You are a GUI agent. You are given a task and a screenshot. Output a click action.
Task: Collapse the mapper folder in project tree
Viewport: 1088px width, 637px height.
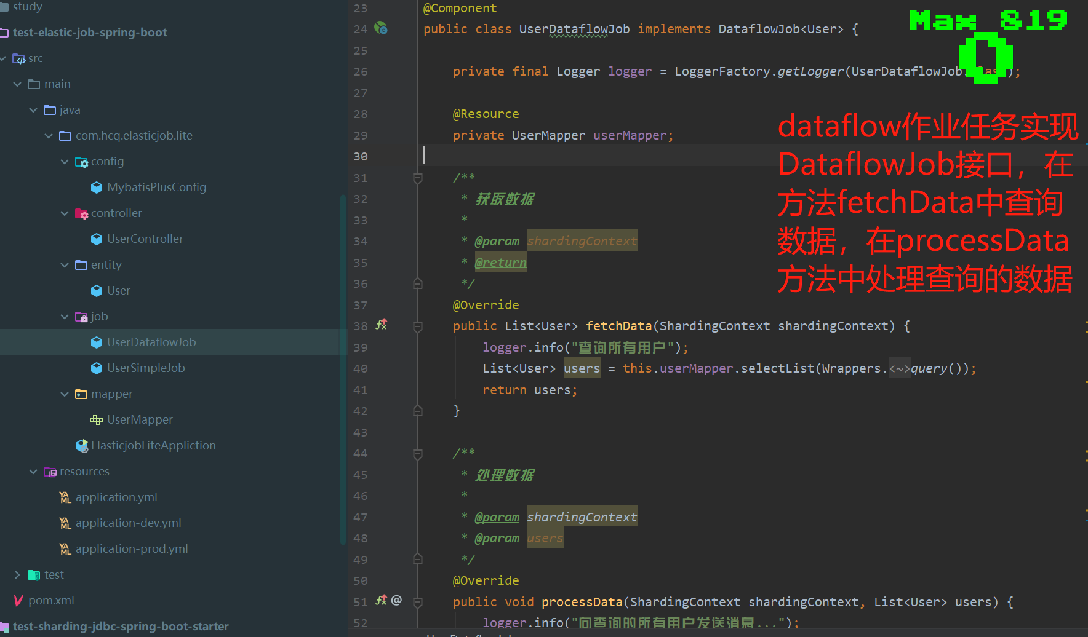click(x=65, y=394)
